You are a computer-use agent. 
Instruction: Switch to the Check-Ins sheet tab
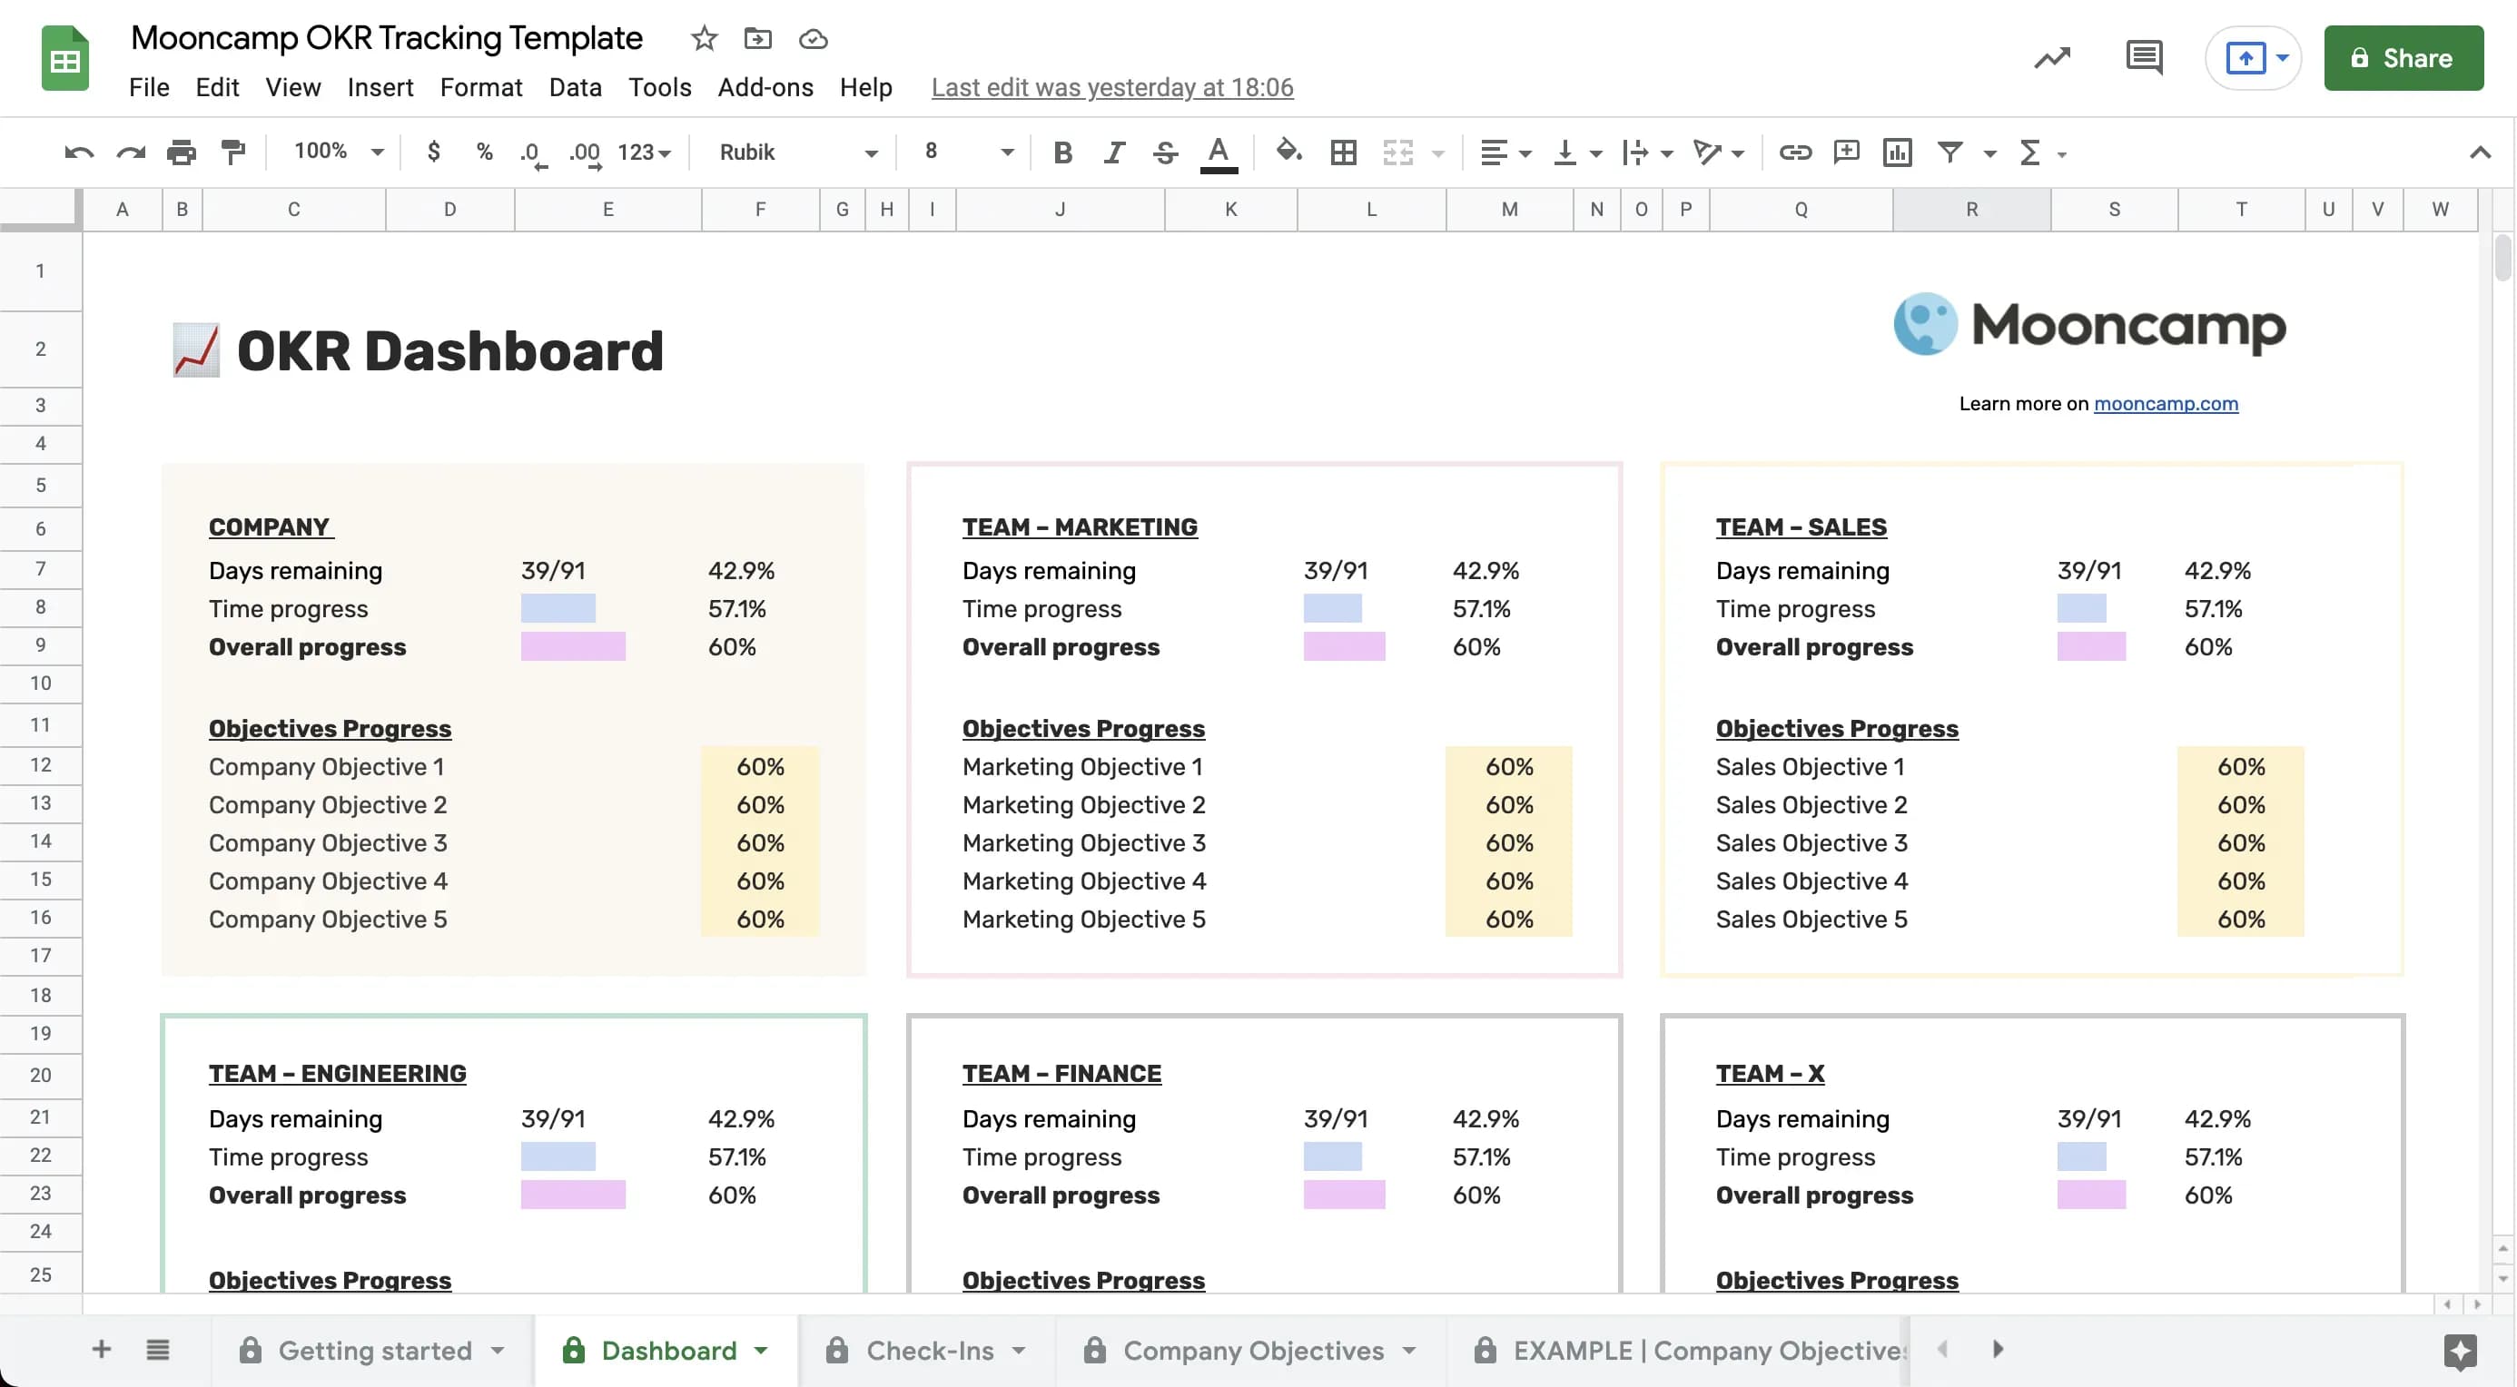[x=928, y=1351]
